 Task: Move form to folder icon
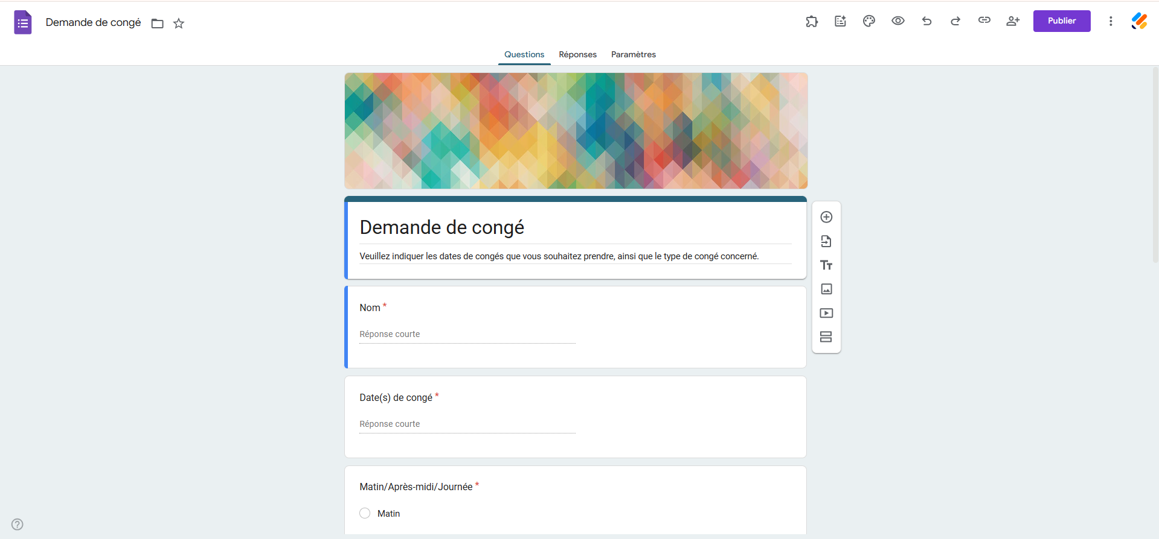click(158, 24)
